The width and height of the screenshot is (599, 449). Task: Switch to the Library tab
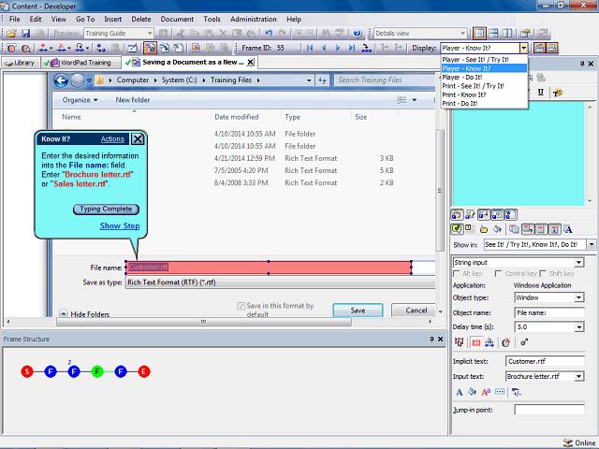[x=21, y=63]
